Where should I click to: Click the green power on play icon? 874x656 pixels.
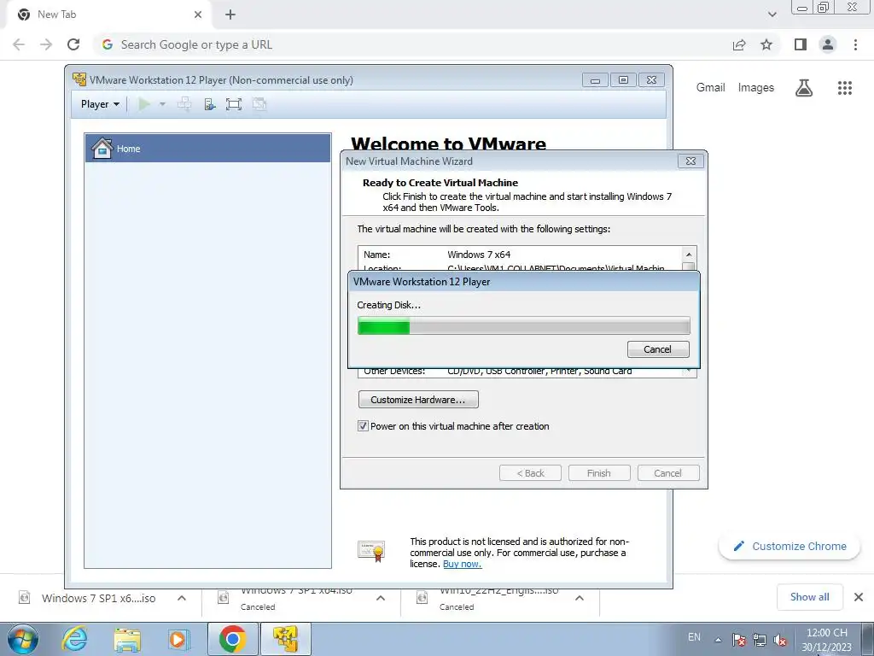click(x=143, y=104)
